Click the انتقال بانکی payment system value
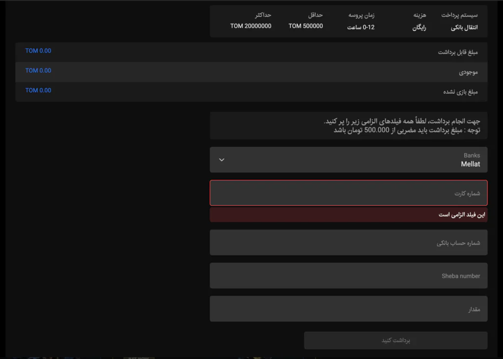 click(464, 27)
